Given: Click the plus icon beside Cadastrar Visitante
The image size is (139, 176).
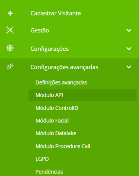Looking at the screenshot, I should coord(10,13).
